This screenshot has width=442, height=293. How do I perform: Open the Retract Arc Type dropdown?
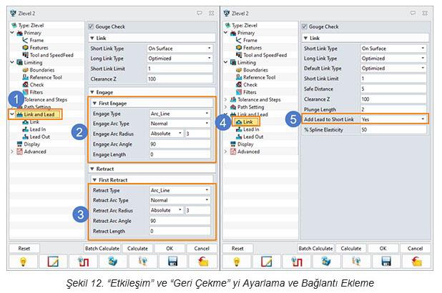(179, 201)
